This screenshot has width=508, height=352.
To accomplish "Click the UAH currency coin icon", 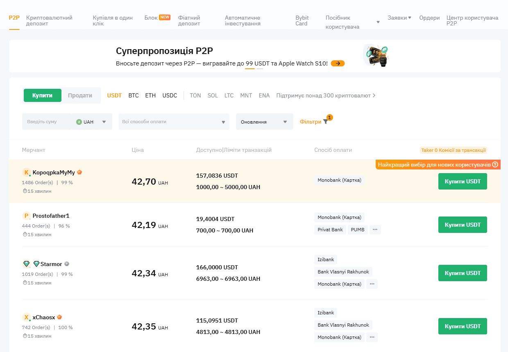I will (x=79, y=122).
